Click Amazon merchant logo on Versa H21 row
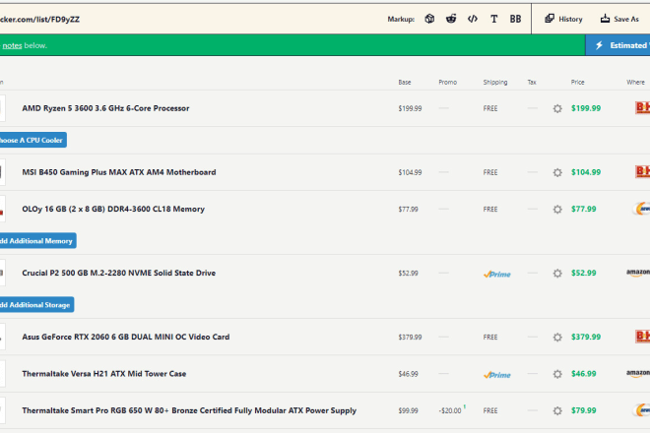Image resolution: width=650 pixels, height=433 pixels. 638,373
